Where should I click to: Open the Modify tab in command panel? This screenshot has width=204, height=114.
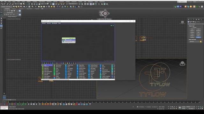(191, 20)
